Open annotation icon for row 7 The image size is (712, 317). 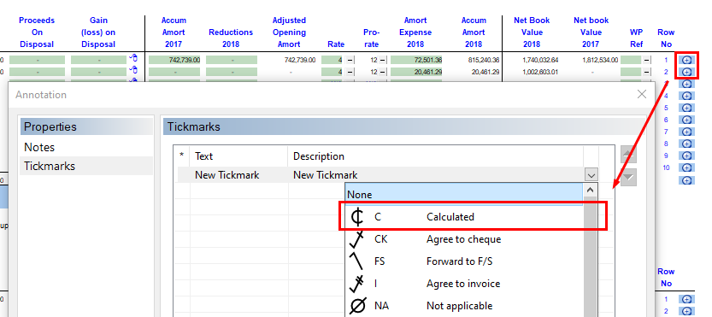tap(686, 132)
